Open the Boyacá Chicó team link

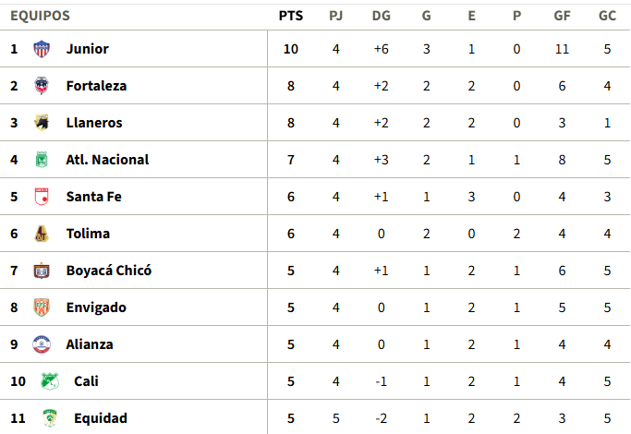pyautogui.click(x=109, y=271)
